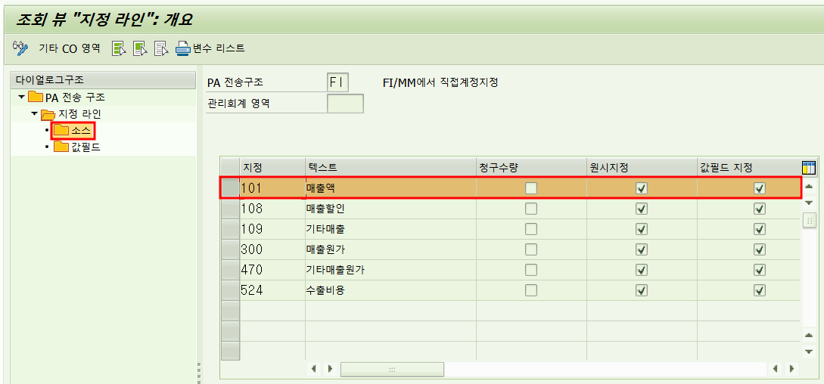Toggle 원시지정 checkbox for row 108
This screenshot has height=384, width=824.
pyautogui.click(x=641, y=209)
